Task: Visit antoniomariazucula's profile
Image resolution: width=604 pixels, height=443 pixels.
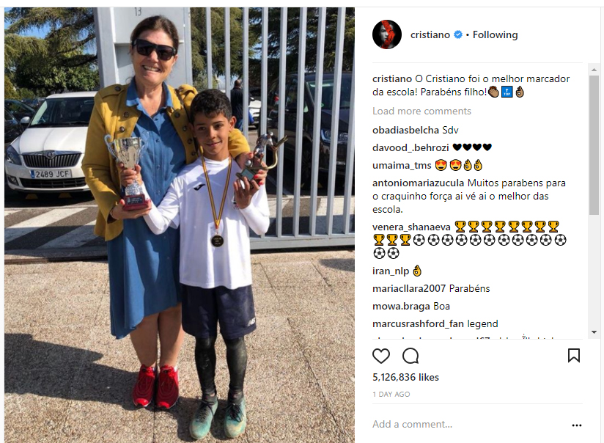Action: 418,183
